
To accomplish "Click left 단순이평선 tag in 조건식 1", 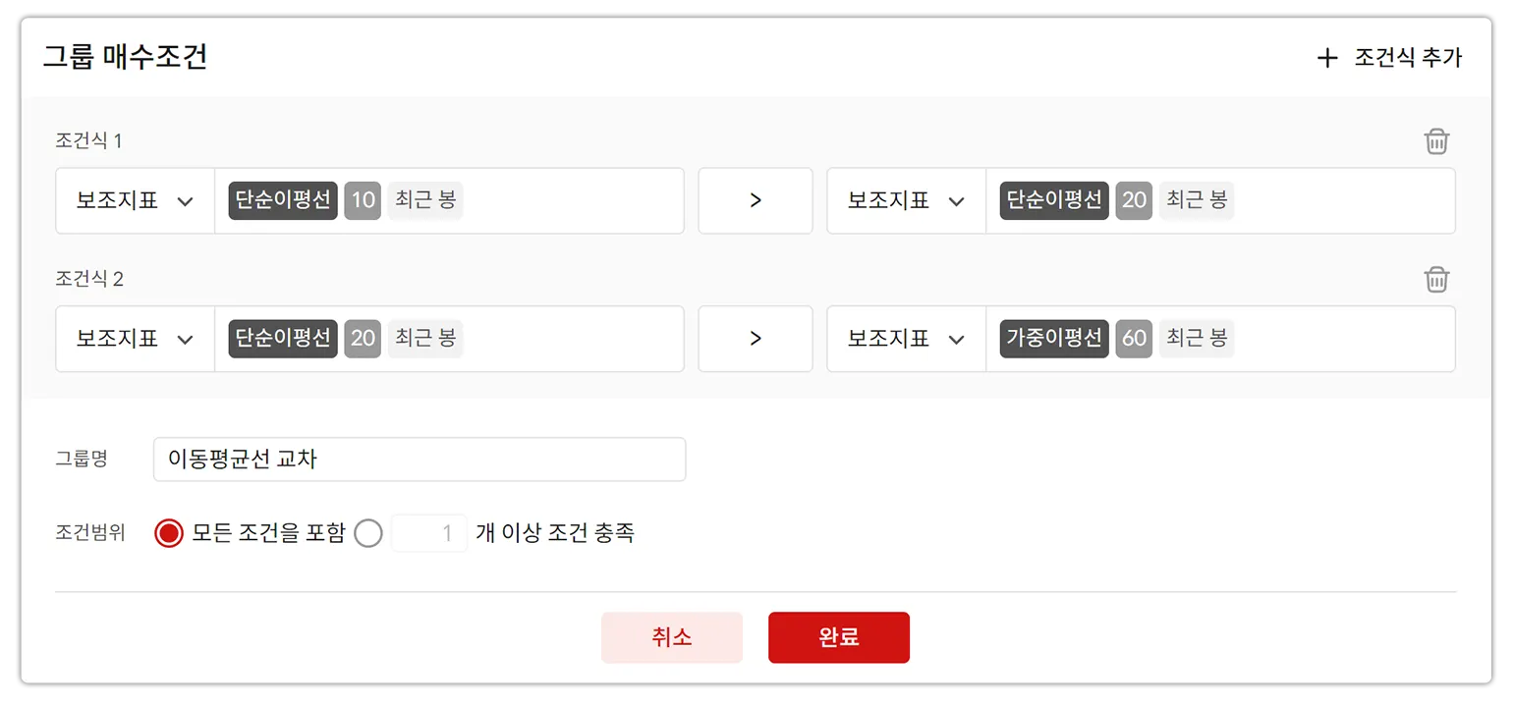I will click(x=283, y=200).
